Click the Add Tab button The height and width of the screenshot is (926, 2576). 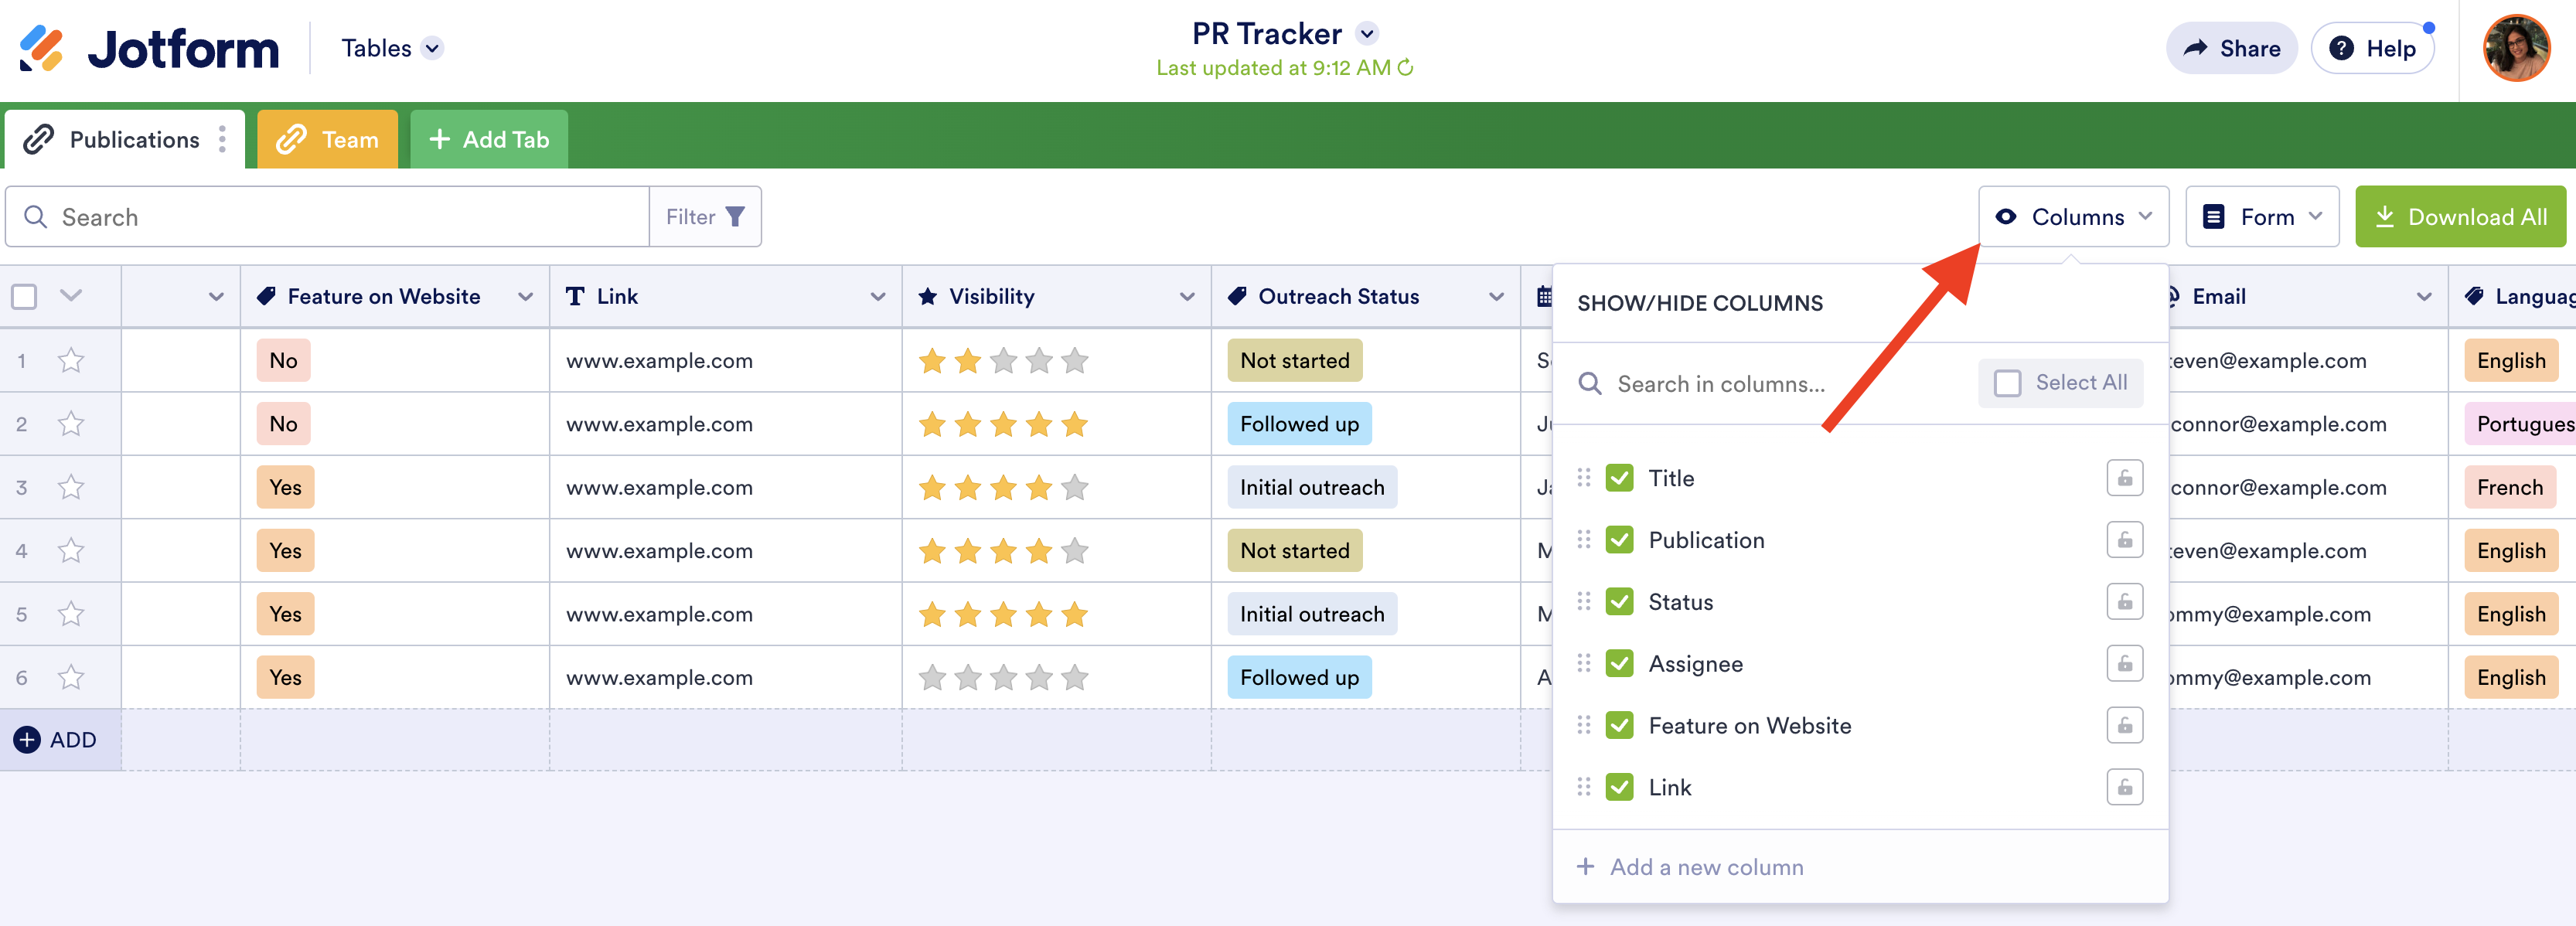pyautogui.click(x=489, y=139)
